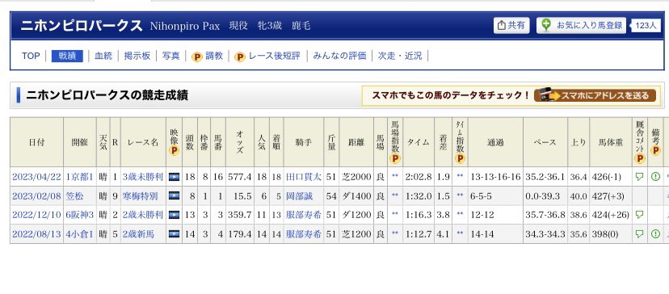Open the 血統 tab
669x294 pixels.
103,56
